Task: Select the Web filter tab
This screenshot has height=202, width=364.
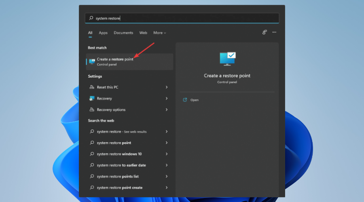Action: [143, 33]
